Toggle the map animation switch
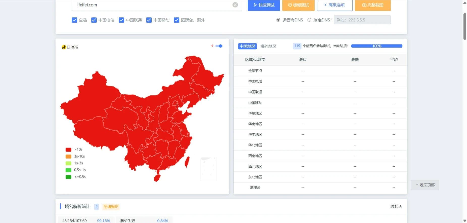 click(x=219, y=46)
